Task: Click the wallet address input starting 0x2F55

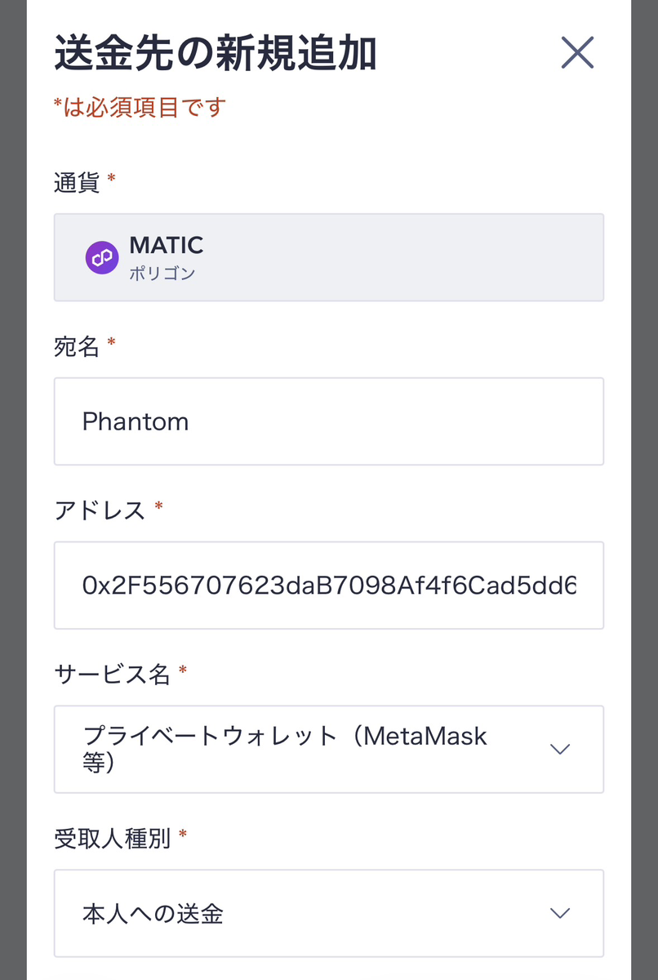Action: pos(328,586)
